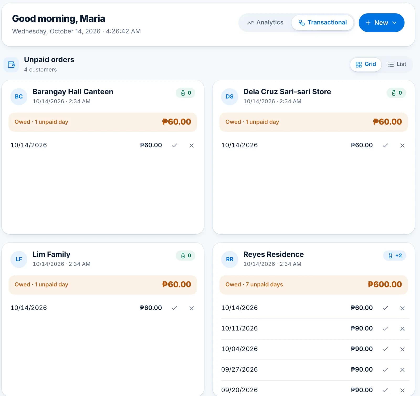Mark Dela Cruz Sari-sari Store order paid

385,145
